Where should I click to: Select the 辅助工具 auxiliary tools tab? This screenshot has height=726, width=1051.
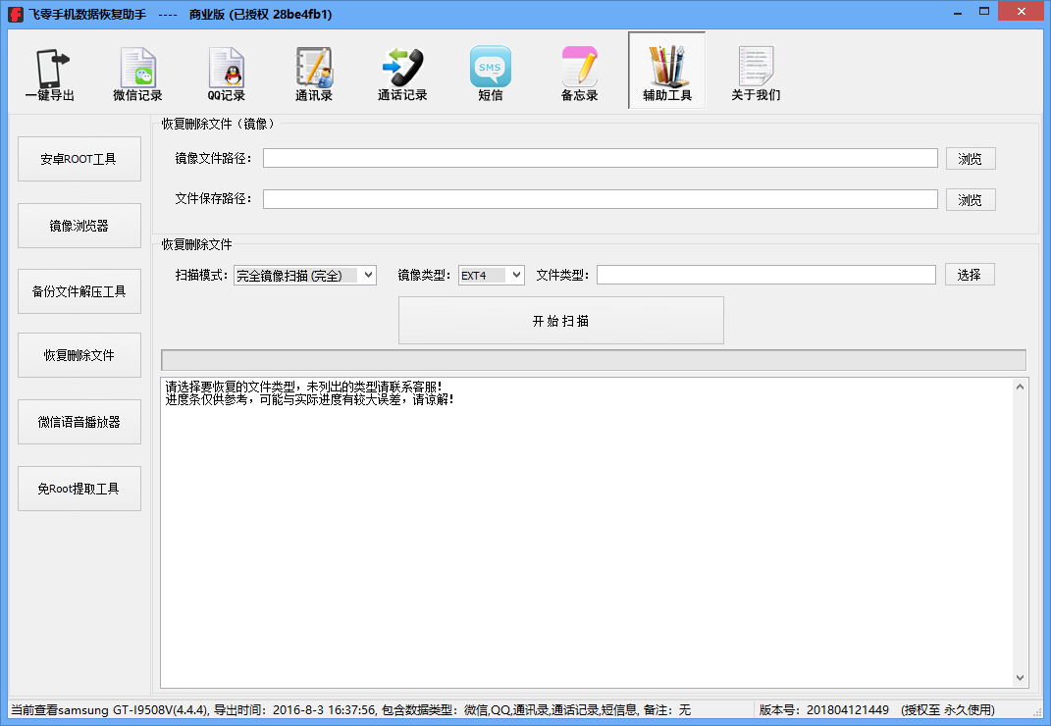(x=667, y=71)
